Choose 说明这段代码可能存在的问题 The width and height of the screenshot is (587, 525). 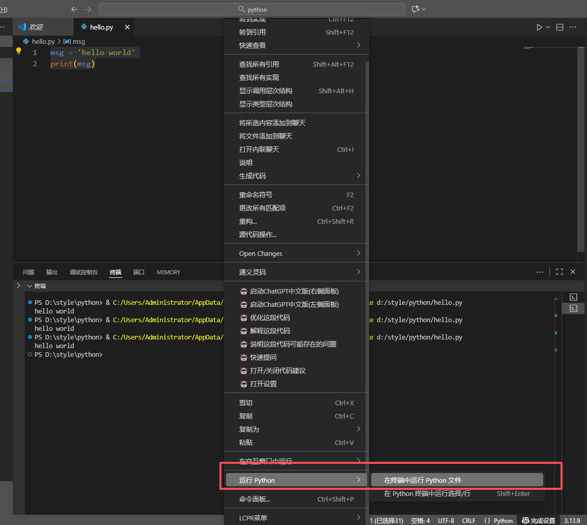click(x=296, y=344)
